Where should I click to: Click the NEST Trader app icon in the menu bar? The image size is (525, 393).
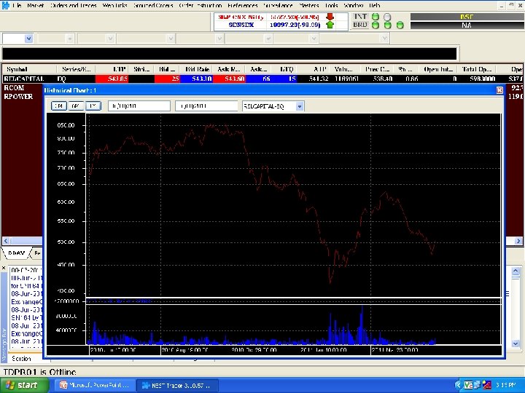(5, 5)
